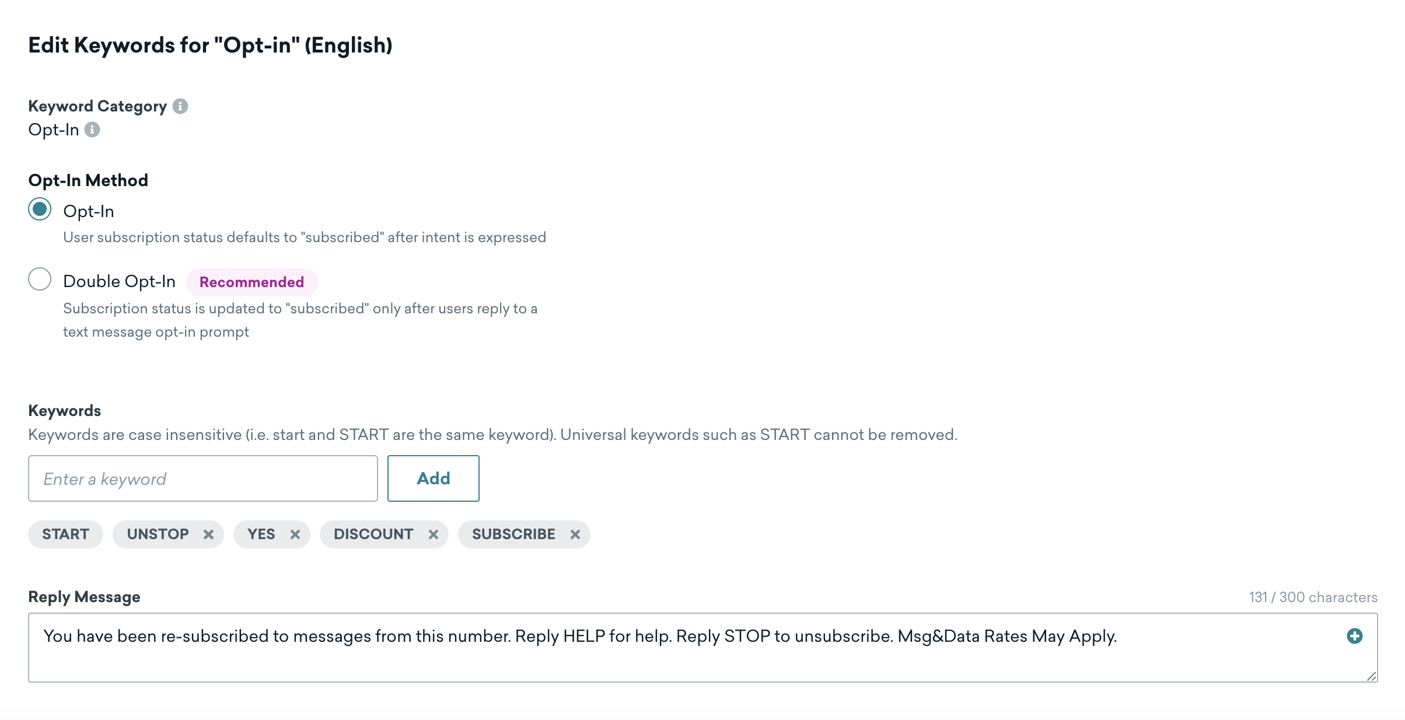The width and height of the screenshot is (1405, 720).
Task: Click Add to submit new keyword
Action: pyautogui.click(x=432, y=478)
